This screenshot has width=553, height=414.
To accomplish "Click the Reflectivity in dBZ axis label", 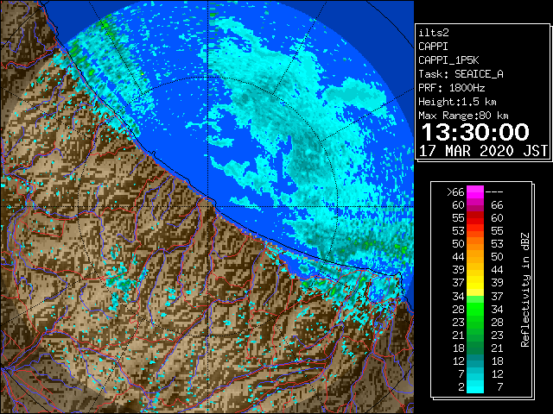I will (x=525, y=290).
